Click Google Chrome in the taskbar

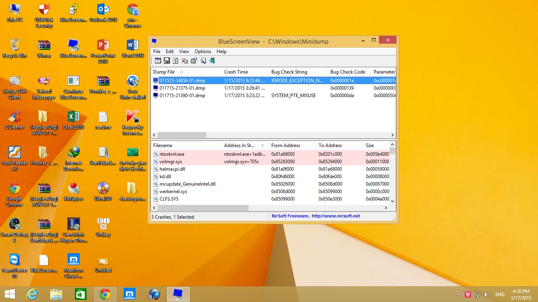(x=105, y=294)
